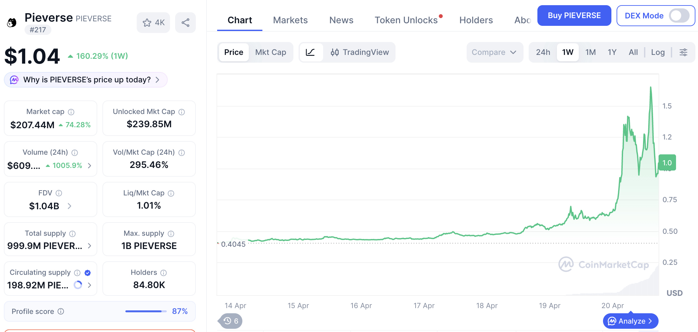Click the Buy PIEVERSE button
Image resolution: width=698 pixels, height=332 pixels.
click(x=574, y=16)
